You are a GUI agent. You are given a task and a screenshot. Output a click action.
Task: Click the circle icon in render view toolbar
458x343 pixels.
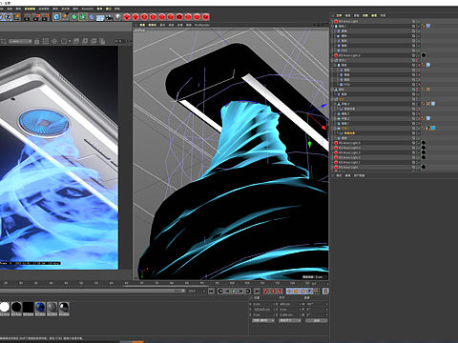point(64,41)
